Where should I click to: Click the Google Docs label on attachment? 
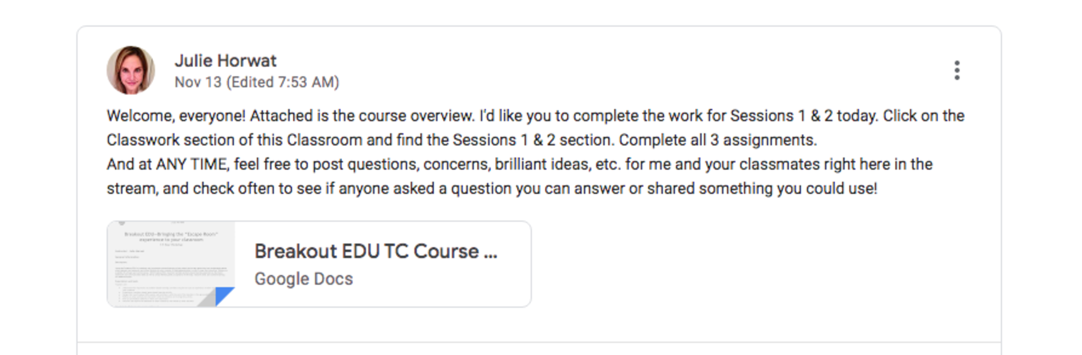303,279
